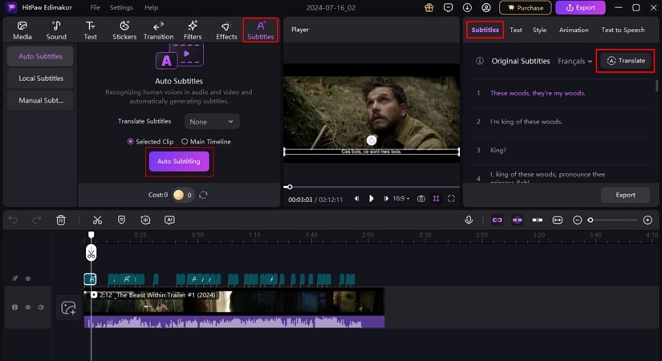662x361 pixels.
Task: Switch to the Style tab
Action: pyautogui.click(x=539, y=30)
